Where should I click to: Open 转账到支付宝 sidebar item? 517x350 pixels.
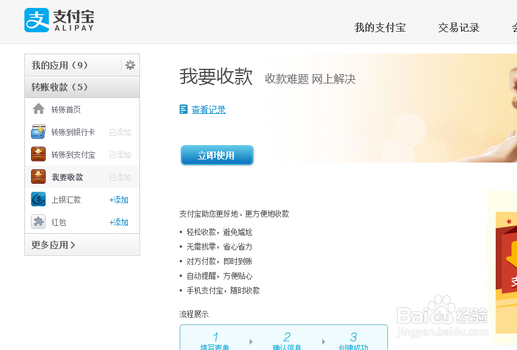73,155
